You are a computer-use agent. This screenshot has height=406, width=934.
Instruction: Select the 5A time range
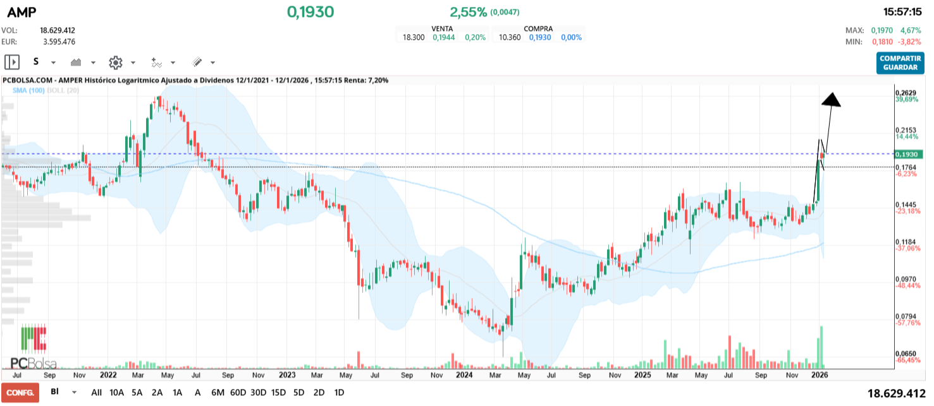tap(137, 392)
